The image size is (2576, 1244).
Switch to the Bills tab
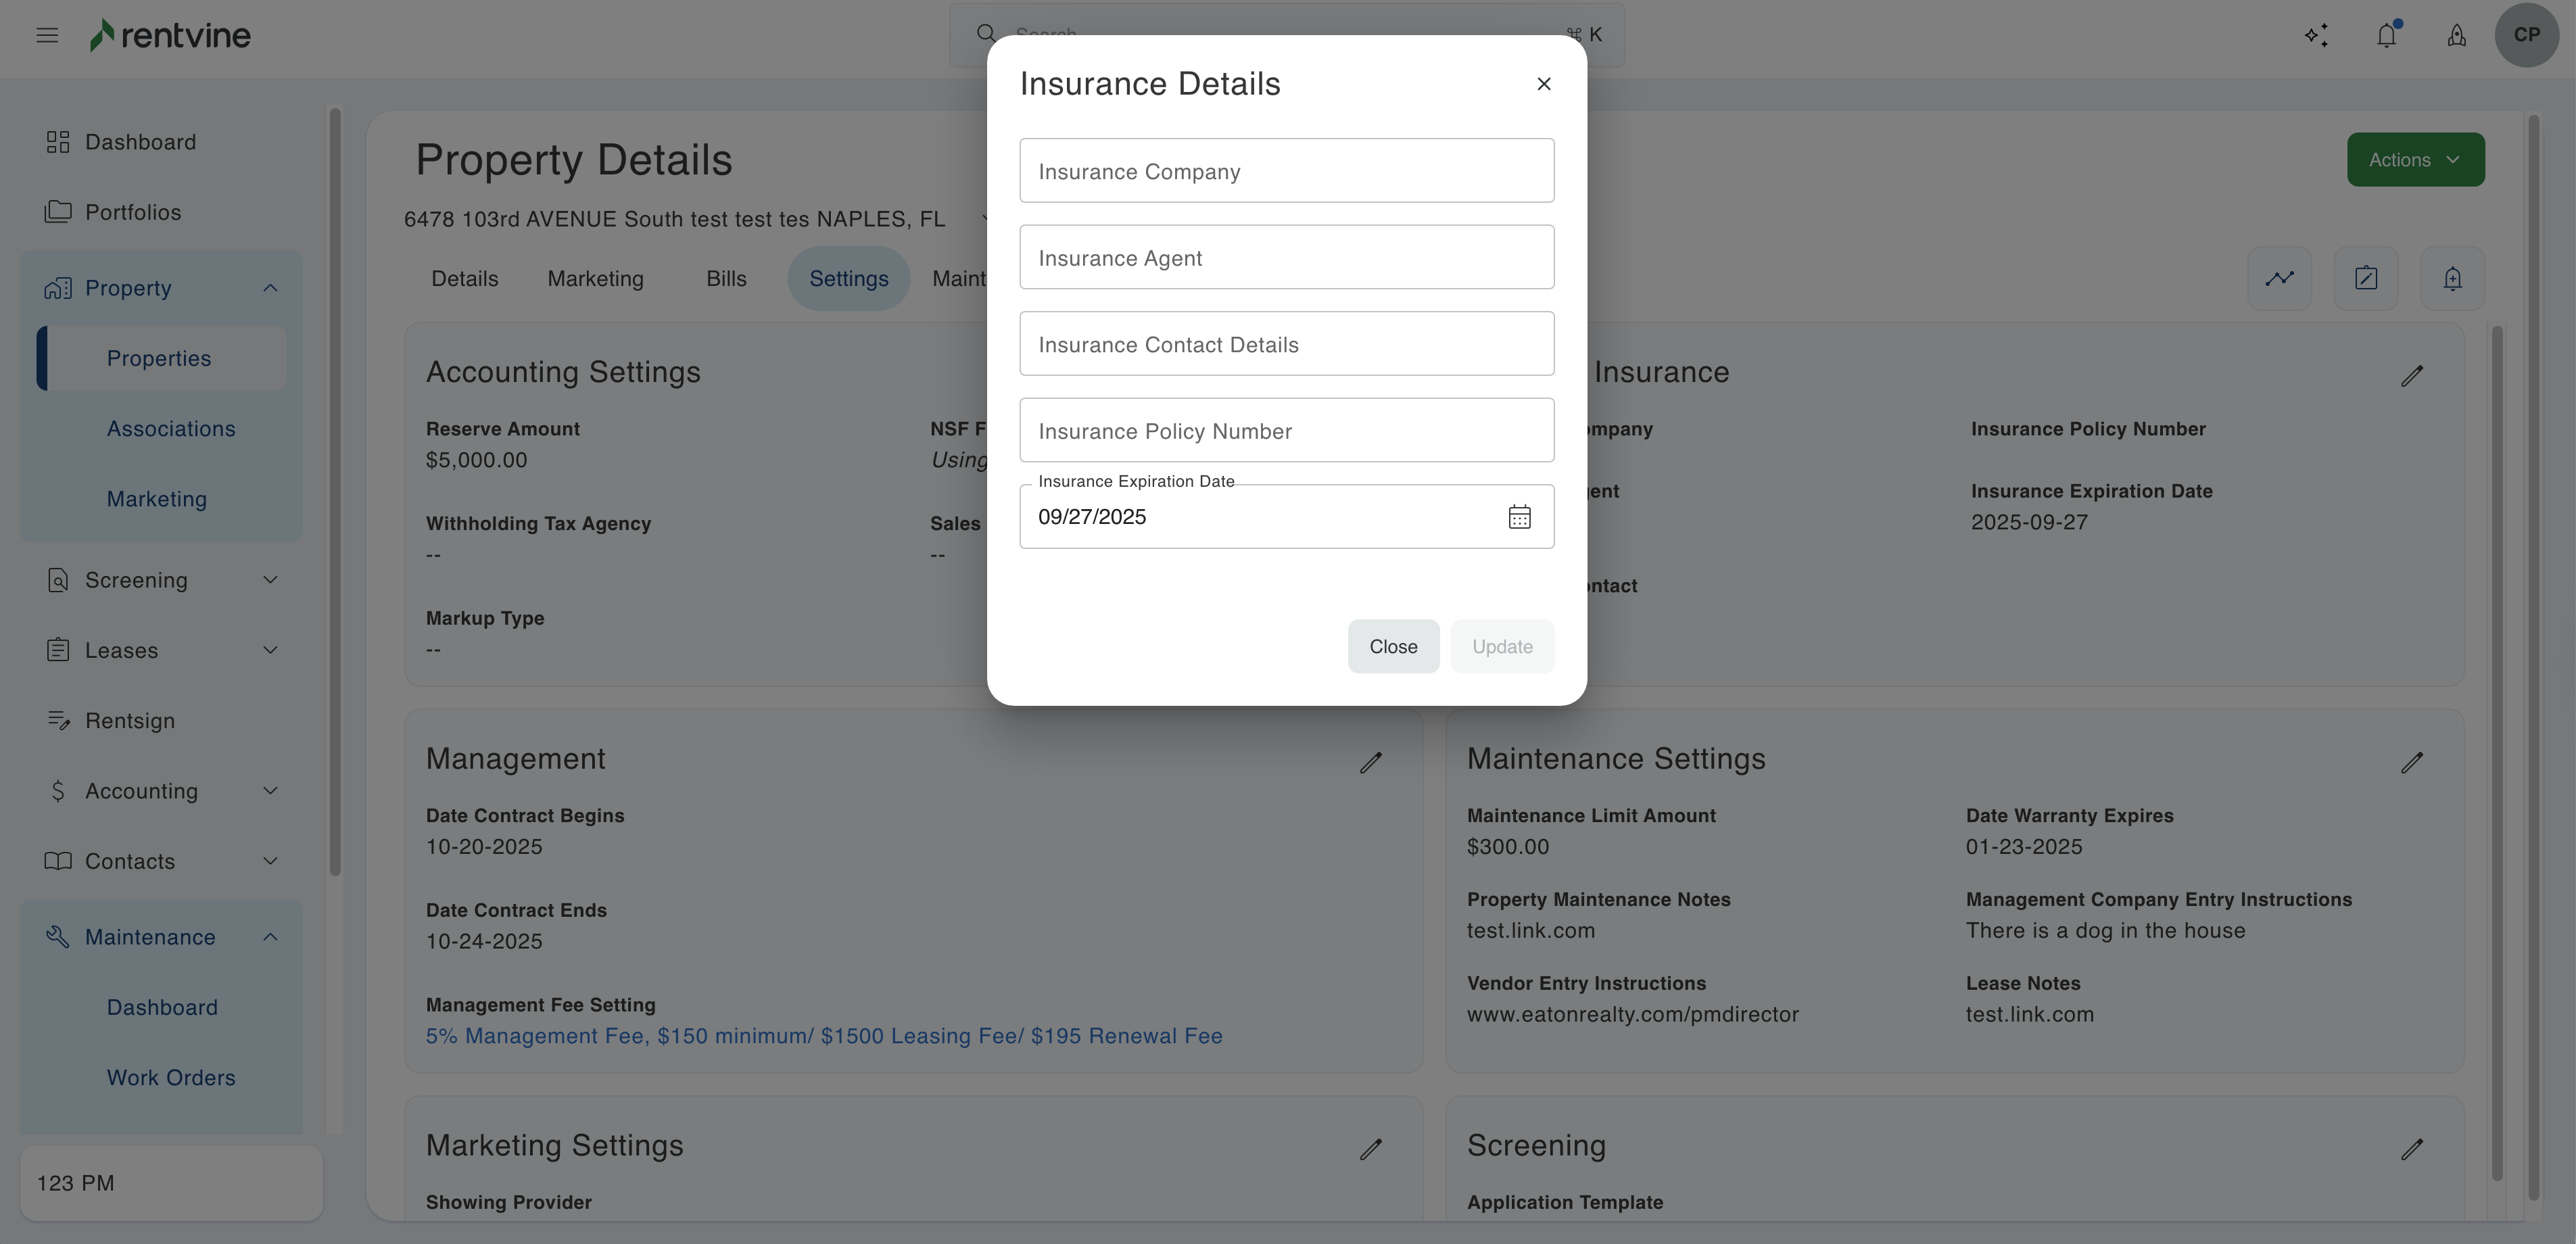tap(726, 279)
